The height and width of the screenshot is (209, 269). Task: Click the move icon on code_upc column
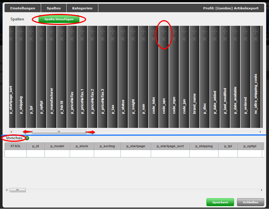(x=164, y=31)
